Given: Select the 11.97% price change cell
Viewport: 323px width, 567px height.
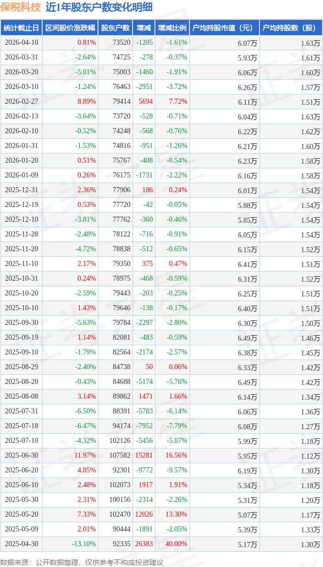Looking at the screenshot, I should (85, 456).
